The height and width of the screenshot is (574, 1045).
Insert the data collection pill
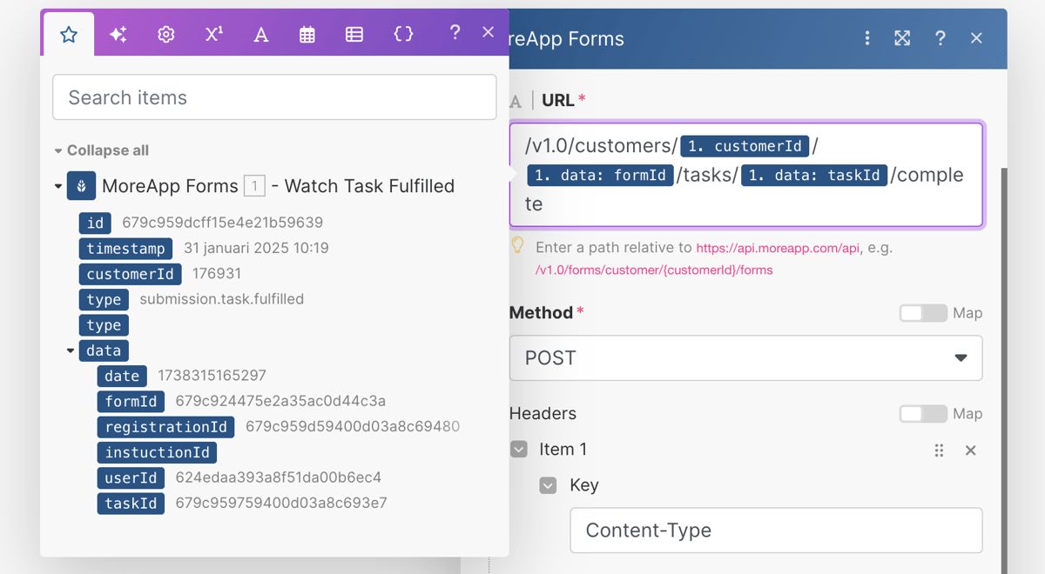coord(104,350)
